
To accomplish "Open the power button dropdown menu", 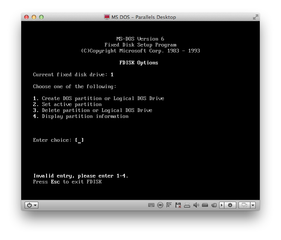I will pyautogui.click(x=32, y=205).
